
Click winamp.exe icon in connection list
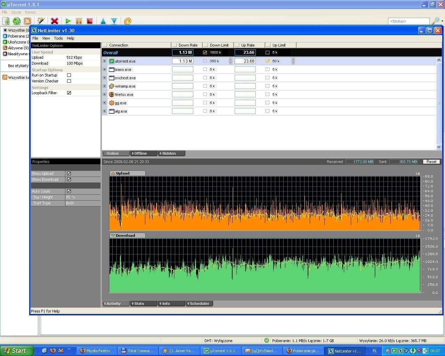pyautogui.click(x=112, y=86)
